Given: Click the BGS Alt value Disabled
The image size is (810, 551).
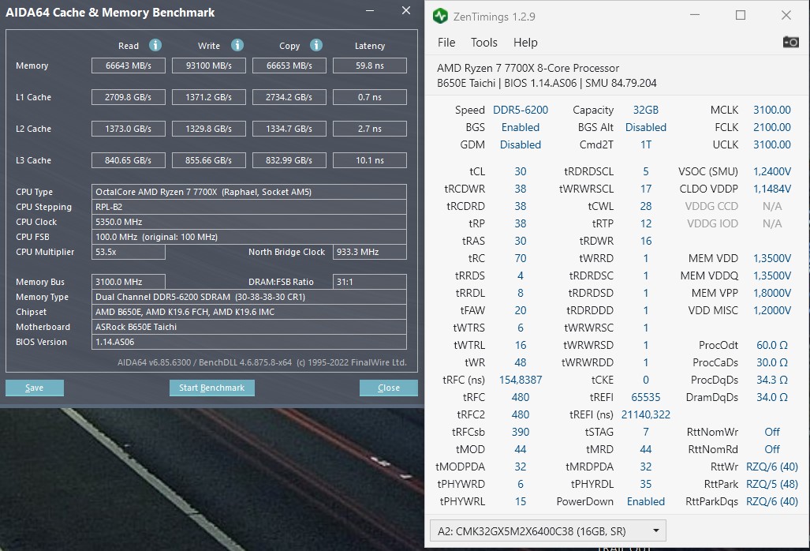Looking at the screenshot, I should pyautogui.click(x=646, y=127).
